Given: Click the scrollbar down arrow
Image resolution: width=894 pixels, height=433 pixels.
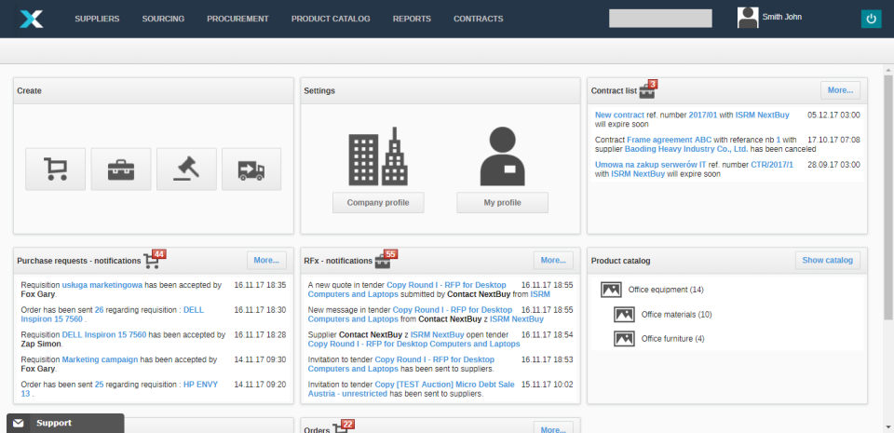Looking at the screenshot, I should [x=888, y=426].
